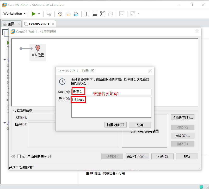The height and width of the screenshot is (189, 209).
Task: Open the stretch display dropdown arrow
Action: point(138,14)
